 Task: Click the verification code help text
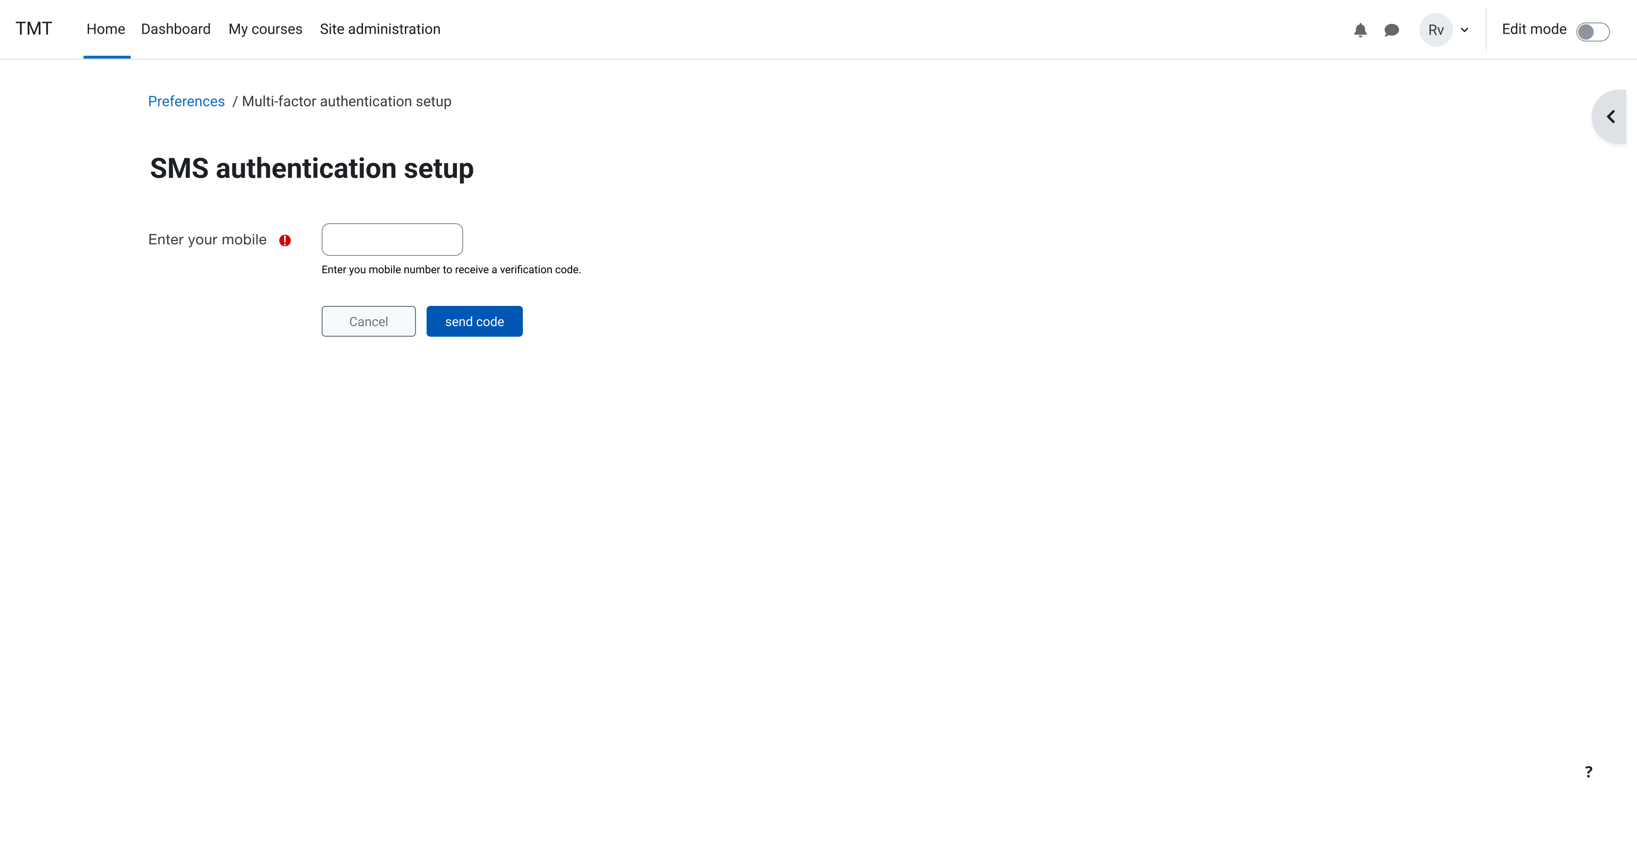[451, 270]
